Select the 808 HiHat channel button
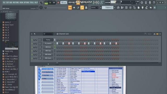The width and height of the screenshot is (167, 94). [x=48, y=54]
